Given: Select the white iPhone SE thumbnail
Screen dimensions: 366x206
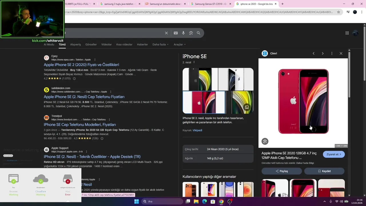Looking at the screenshot, I should click(x=236, y=79).
